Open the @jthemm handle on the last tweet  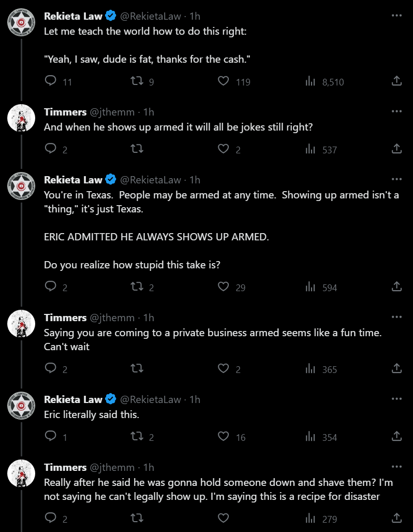click(112, 467)
